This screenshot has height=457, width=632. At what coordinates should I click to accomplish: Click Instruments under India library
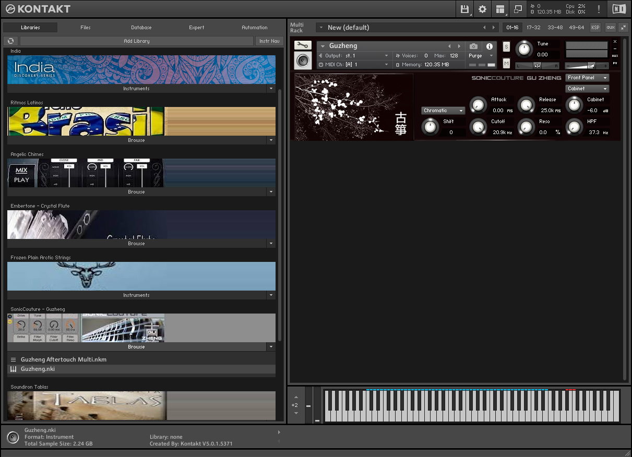[136, 89]
